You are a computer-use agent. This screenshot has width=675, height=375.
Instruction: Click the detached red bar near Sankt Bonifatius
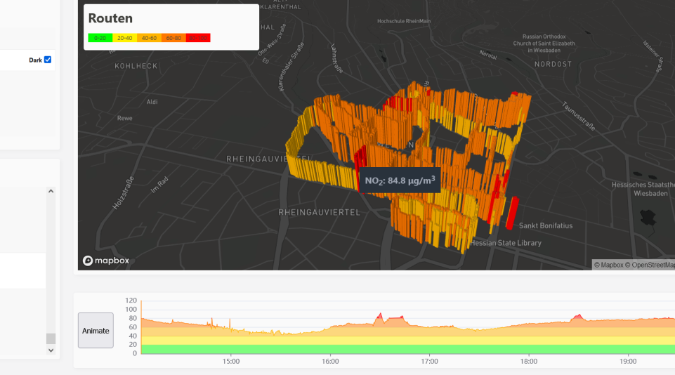click(512, 213)
